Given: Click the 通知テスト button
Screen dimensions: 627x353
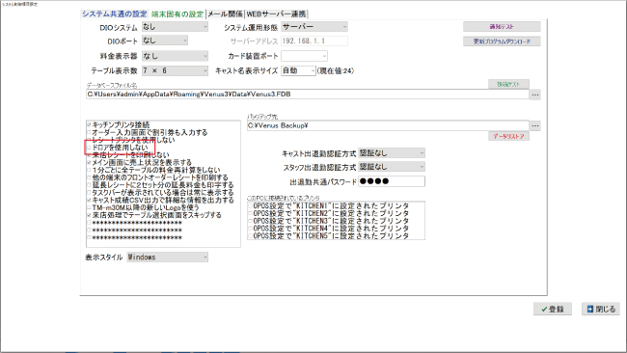Looking at the screenshot, I should point(502,27).
